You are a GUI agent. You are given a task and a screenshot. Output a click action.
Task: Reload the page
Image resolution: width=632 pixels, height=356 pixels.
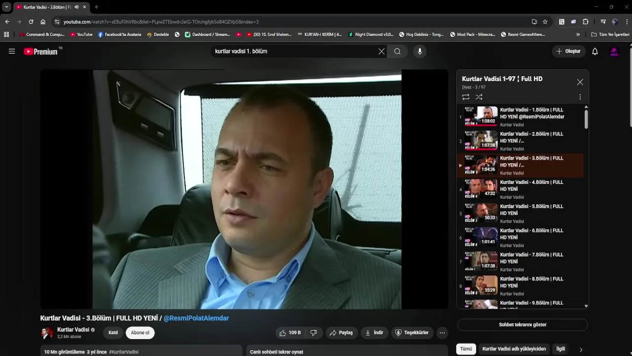pyautogui.click(x=31, y=22)
